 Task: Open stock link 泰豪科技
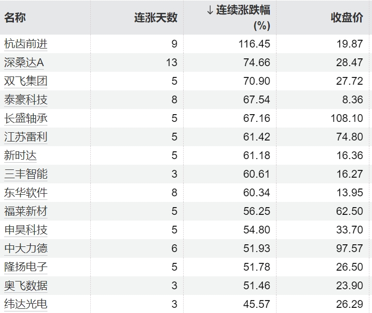tap(26, 100)
